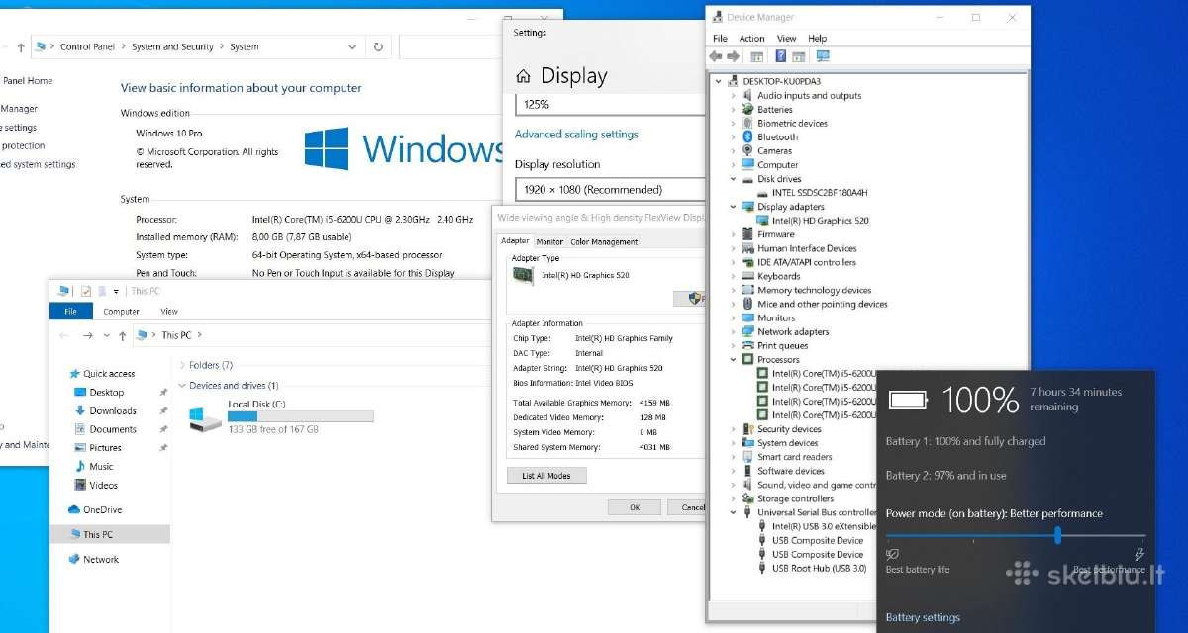Click blue Help icon in Device Manager toolbar
The height and width of the screenshot is (633, 1188).
pyautogui.click(x=781, y=56)
